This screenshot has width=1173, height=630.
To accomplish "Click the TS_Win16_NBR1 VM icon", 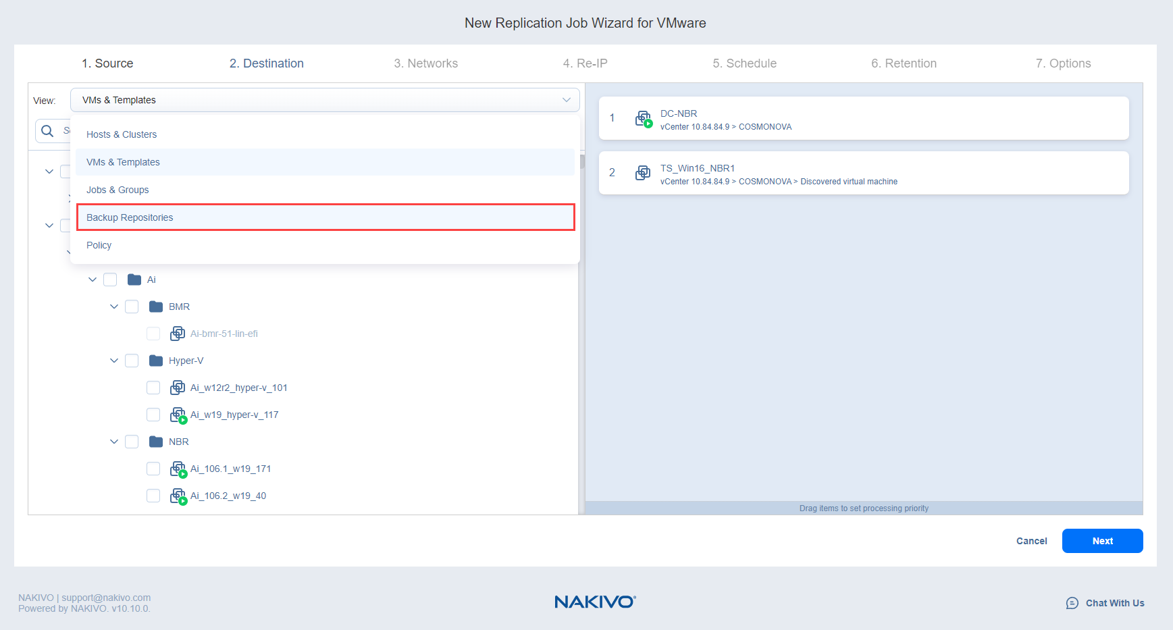I will [643, 174].
